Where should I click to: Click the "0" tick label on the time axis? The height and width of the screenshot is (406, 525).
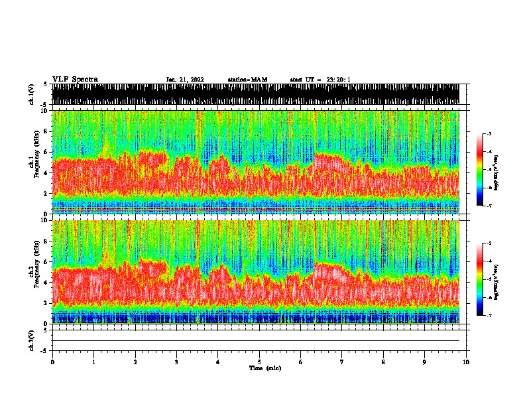(52, 362)
